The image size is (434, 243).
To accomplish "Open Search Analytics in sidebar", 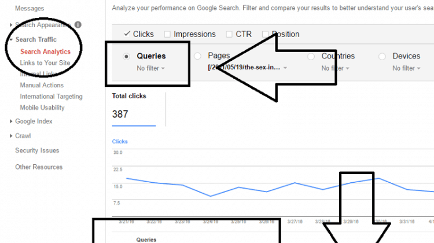I will 45,51.
